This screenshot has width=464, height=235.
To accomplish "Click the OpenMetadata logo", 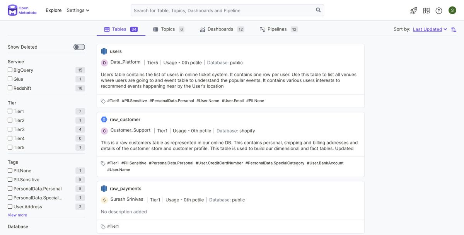I will tap(22, 10).
